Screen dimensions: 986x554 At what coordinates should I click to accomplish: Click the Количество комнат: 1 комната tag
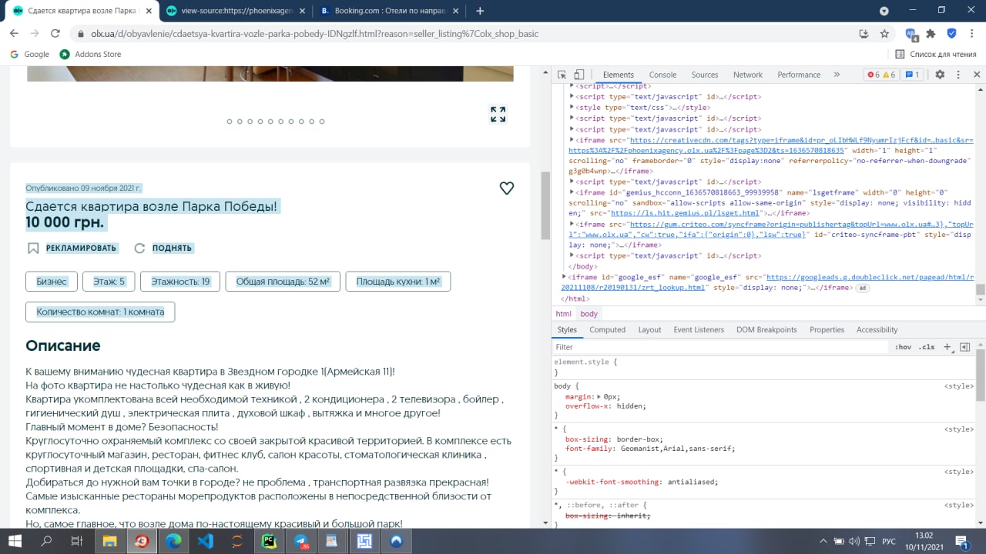100,312
